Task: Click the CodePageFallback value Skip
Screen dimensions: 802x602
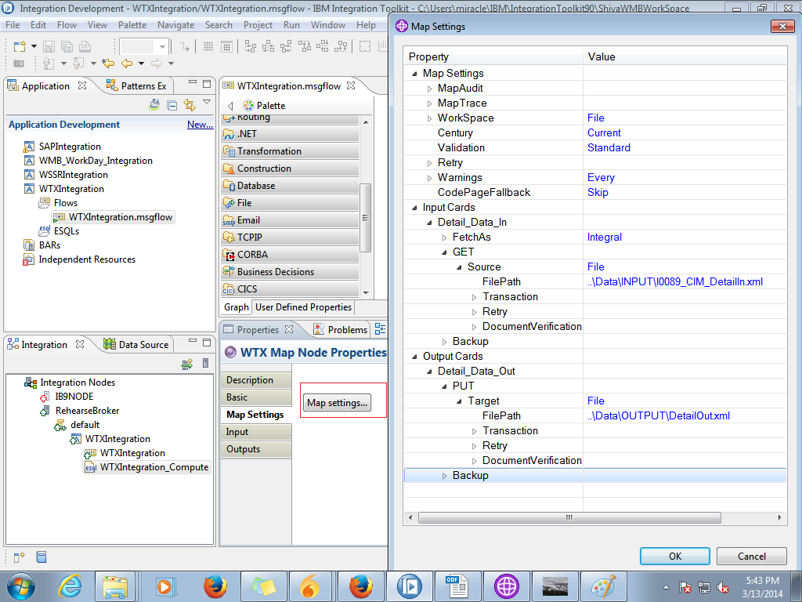Action: point(598,193)
